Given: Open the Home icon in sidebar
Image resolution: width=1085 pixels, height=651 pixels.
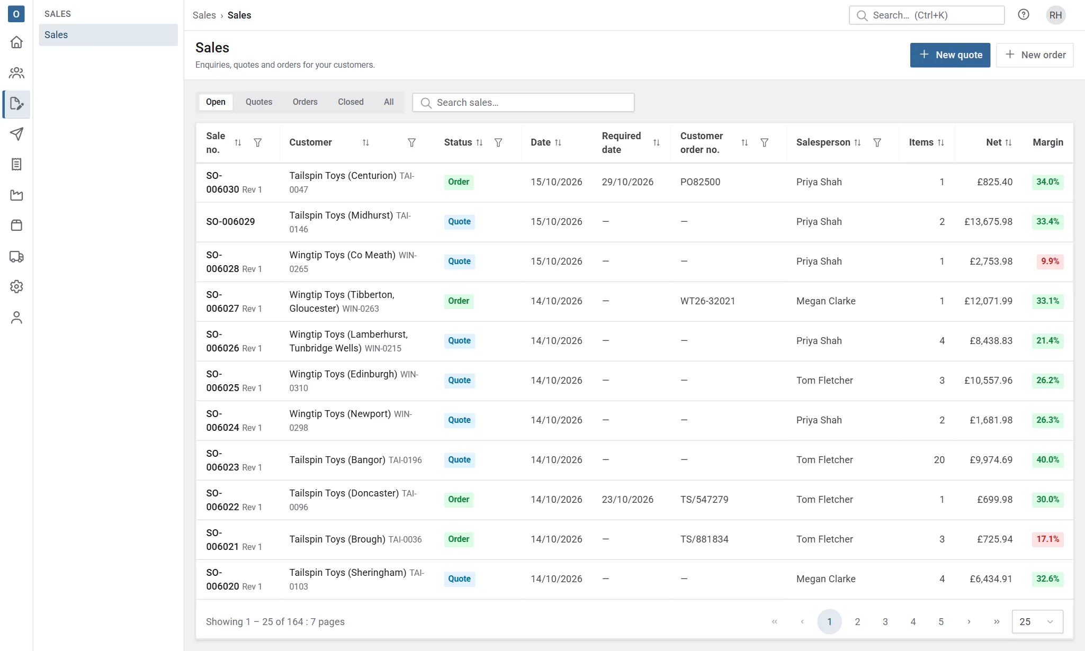Looking at the screenshot, I should coord(16,42).
